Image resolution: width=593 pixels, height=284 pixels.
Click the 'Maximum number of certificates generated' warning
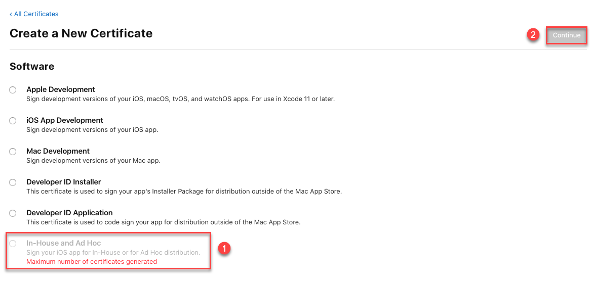[92, 262]
